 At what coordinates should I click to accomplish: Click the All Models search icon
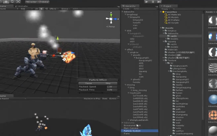coord(166,17)
